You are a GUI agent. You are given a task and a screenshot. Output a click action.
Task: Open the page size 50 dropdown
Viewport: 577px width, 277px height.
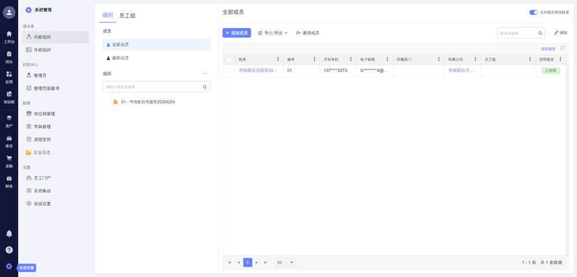(x=285, y=263)
